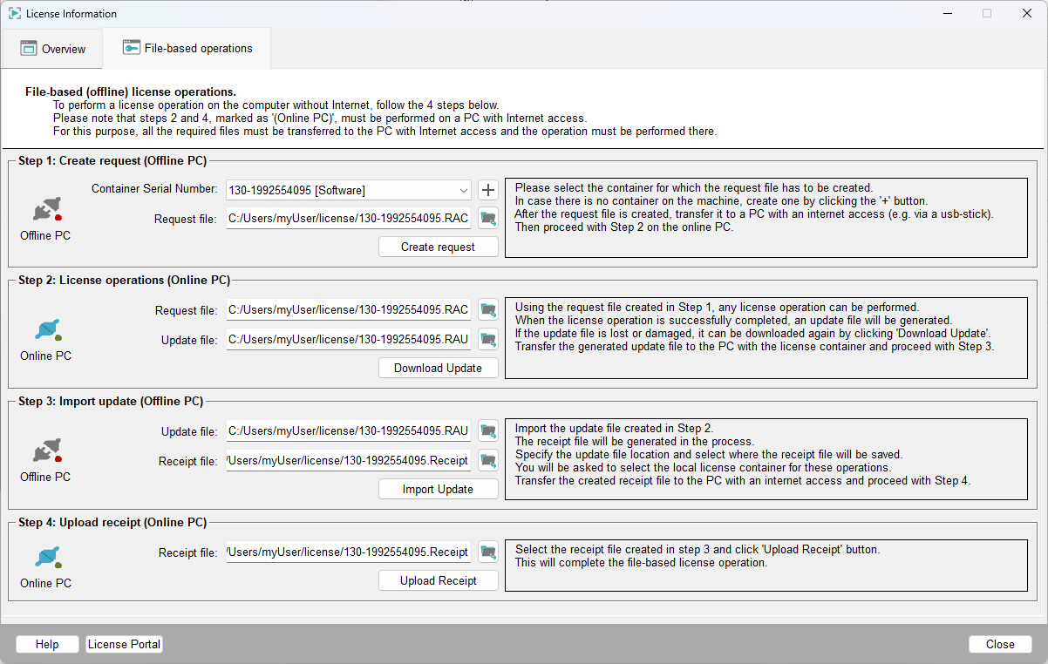The width and height of the screenshot is (1048, 664).
Task: Click the Step 3 Offline PC plug icon
Action: [x=46, y=451]
